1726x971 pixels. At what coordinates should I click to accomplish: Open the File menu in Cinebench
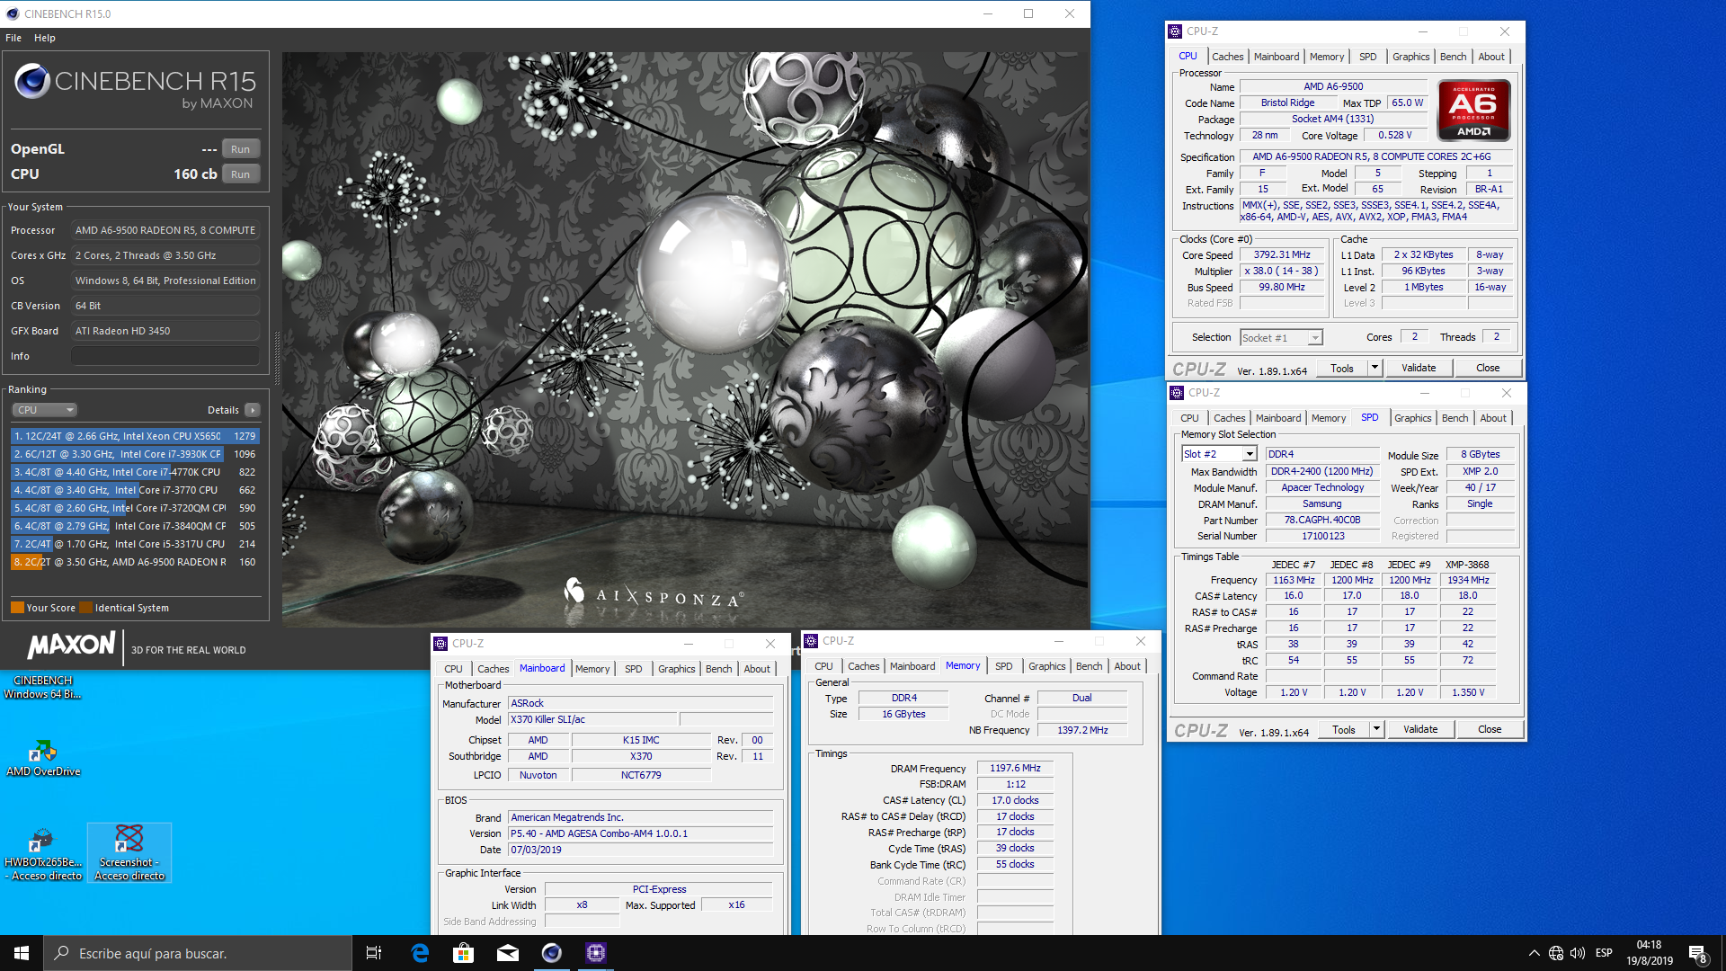13,38
